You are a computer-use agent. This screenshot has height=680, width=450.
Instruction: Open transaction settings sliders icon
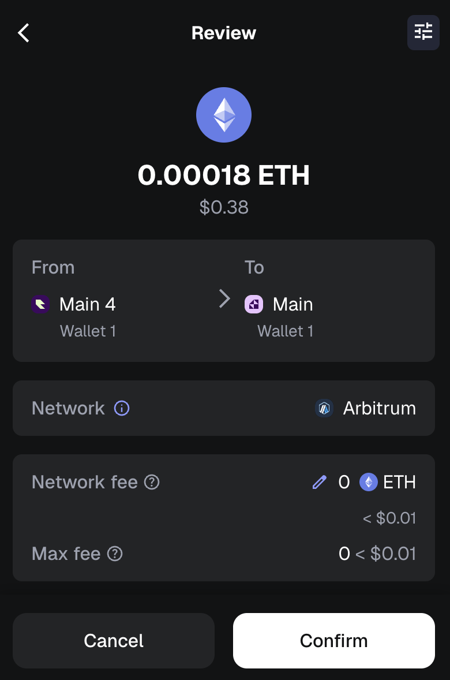(x=423, y=32)
